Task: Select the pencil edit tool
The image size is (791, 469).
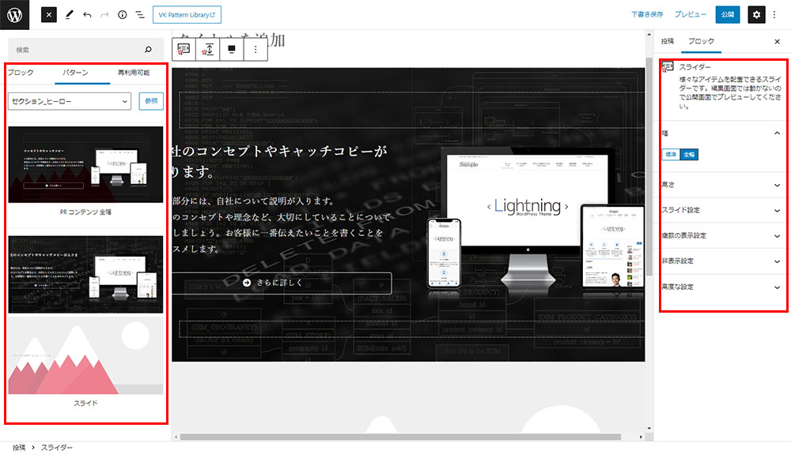Action: pos(70,14)
